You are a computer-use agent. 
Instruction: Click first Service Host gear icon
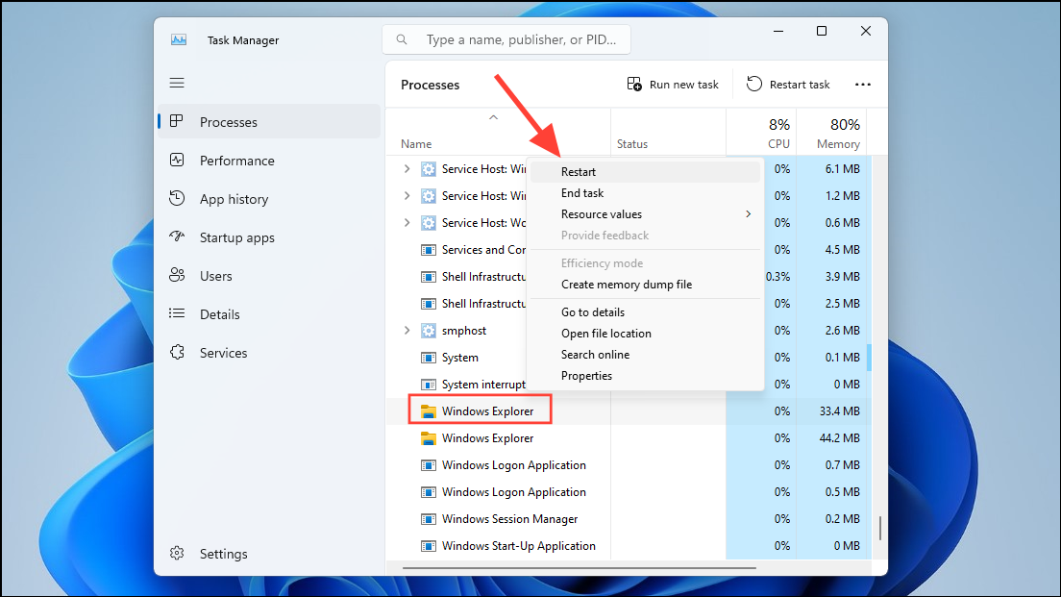429,168
